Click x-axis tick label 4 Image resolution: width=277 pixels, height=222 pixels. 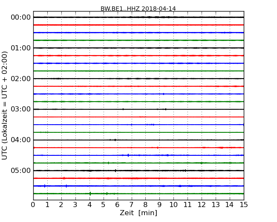point(89,205)
